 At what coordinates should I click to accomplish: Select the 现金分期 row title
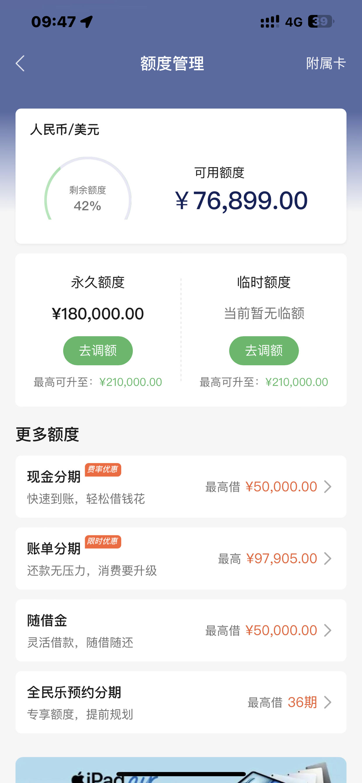pos(54,477)
